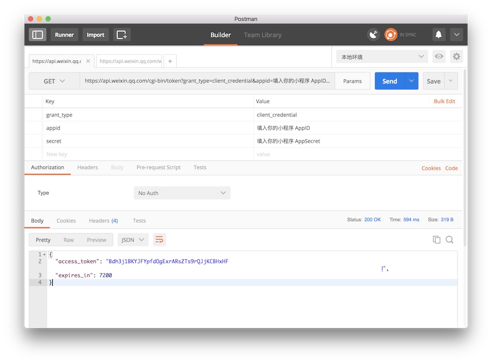
Task: Click the secret key cell
Action: (x=148, y=141)
